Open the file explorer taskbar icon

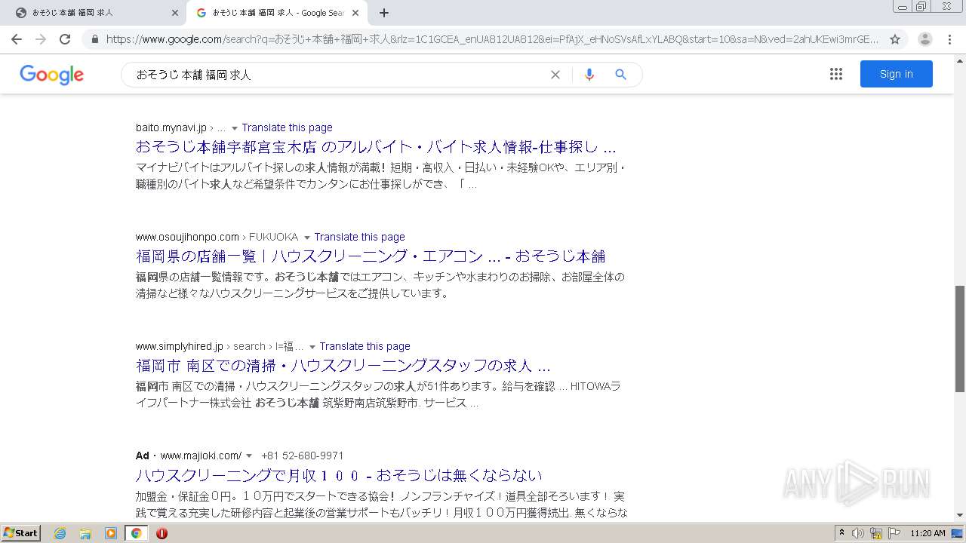[x=85, y=533]
